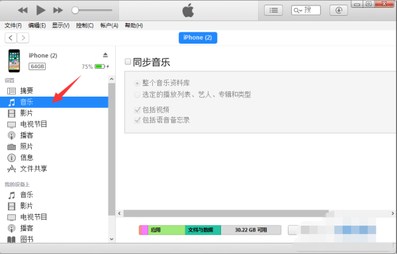Open 文件共享 in the sidebar

[x=54, y=169]
